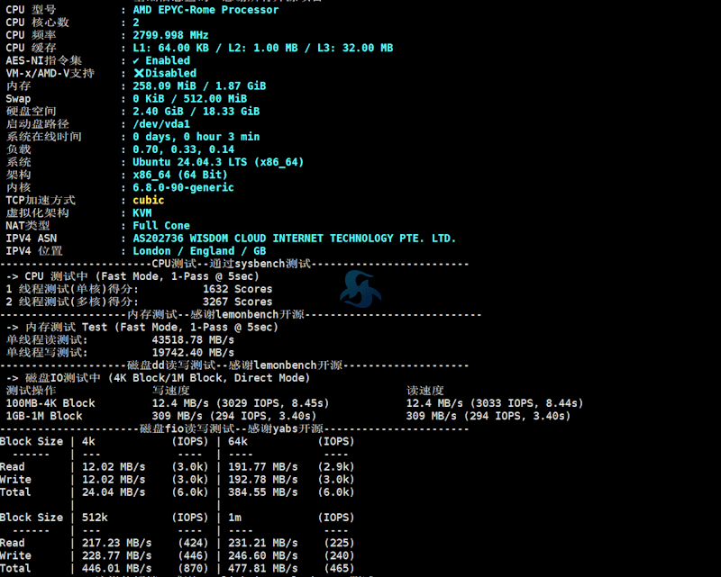Click the X mark before Disabled
Image resolution: width=721 pixels, height=577 pixels.
pyautogui.click(x=138, y=73)
